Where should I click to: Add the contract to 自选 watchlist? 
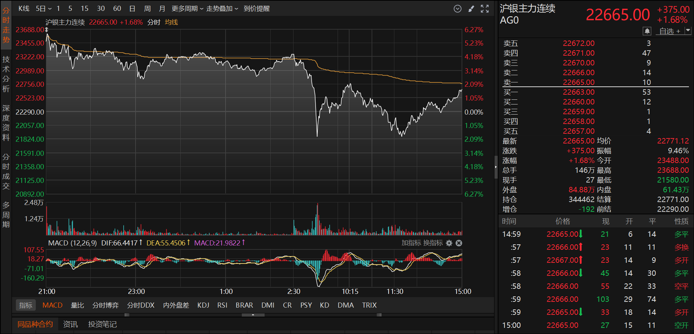(669, 31)
